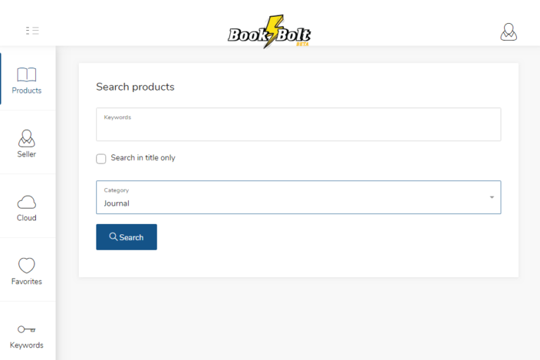This screenshot has width=540, height=360.
Task: Click the Book Bolt logo
Action: click(x=269, y=32)
